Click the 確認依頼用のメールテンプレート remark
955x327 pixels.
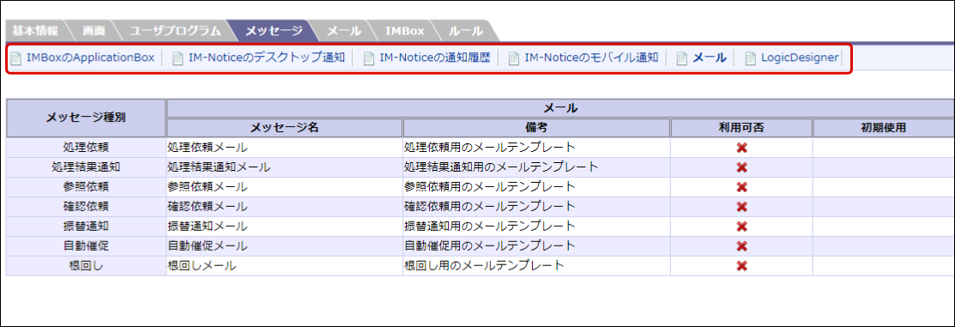490,207
